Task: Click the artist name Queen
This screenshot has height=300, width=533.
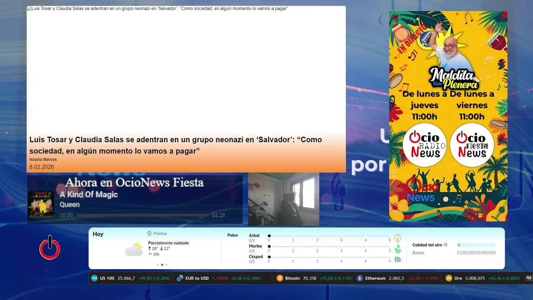Action: pyautogui.click(x=70, y=205)
